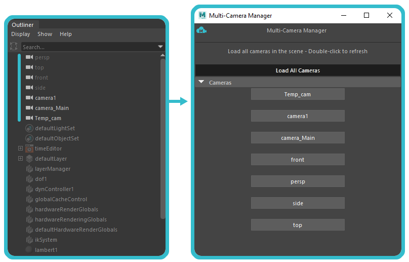The width and height of the screenshot is (409, 262).
Task: Click the Outliner vertical scrollbar
Action: click(163, 138)
